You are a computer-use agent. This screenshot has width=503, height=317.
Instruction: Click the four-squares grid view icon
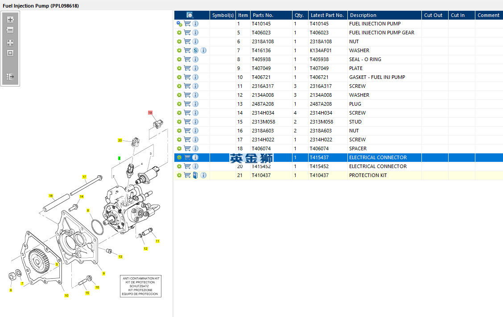point(10,43)
